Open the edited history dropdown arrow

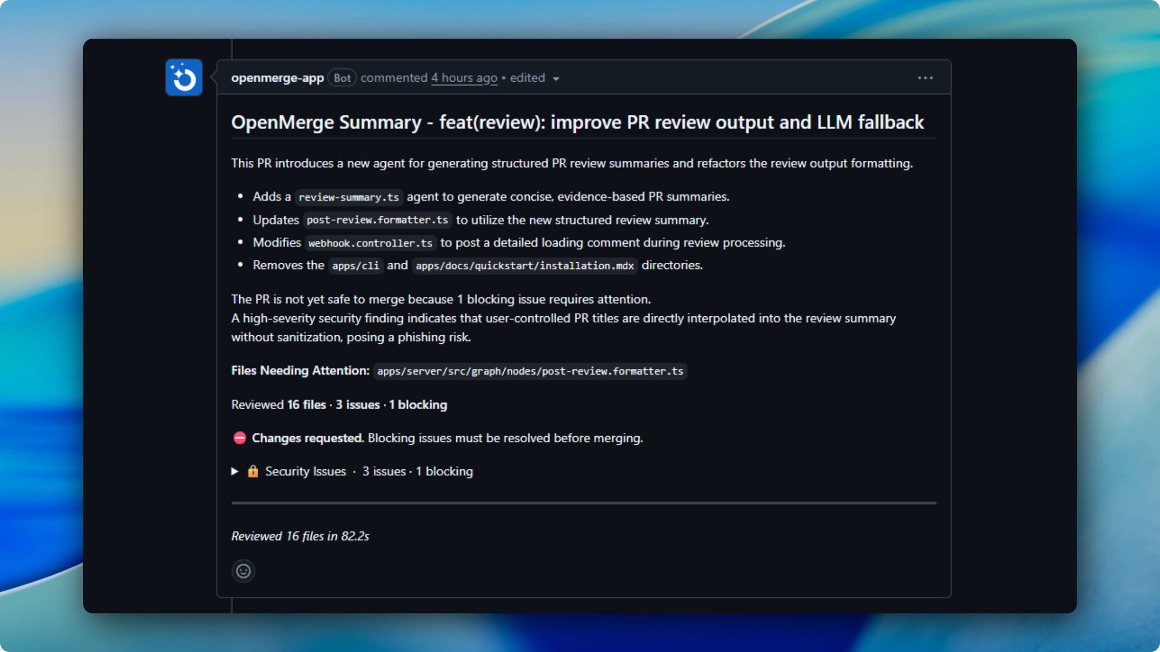pos(556,79)
